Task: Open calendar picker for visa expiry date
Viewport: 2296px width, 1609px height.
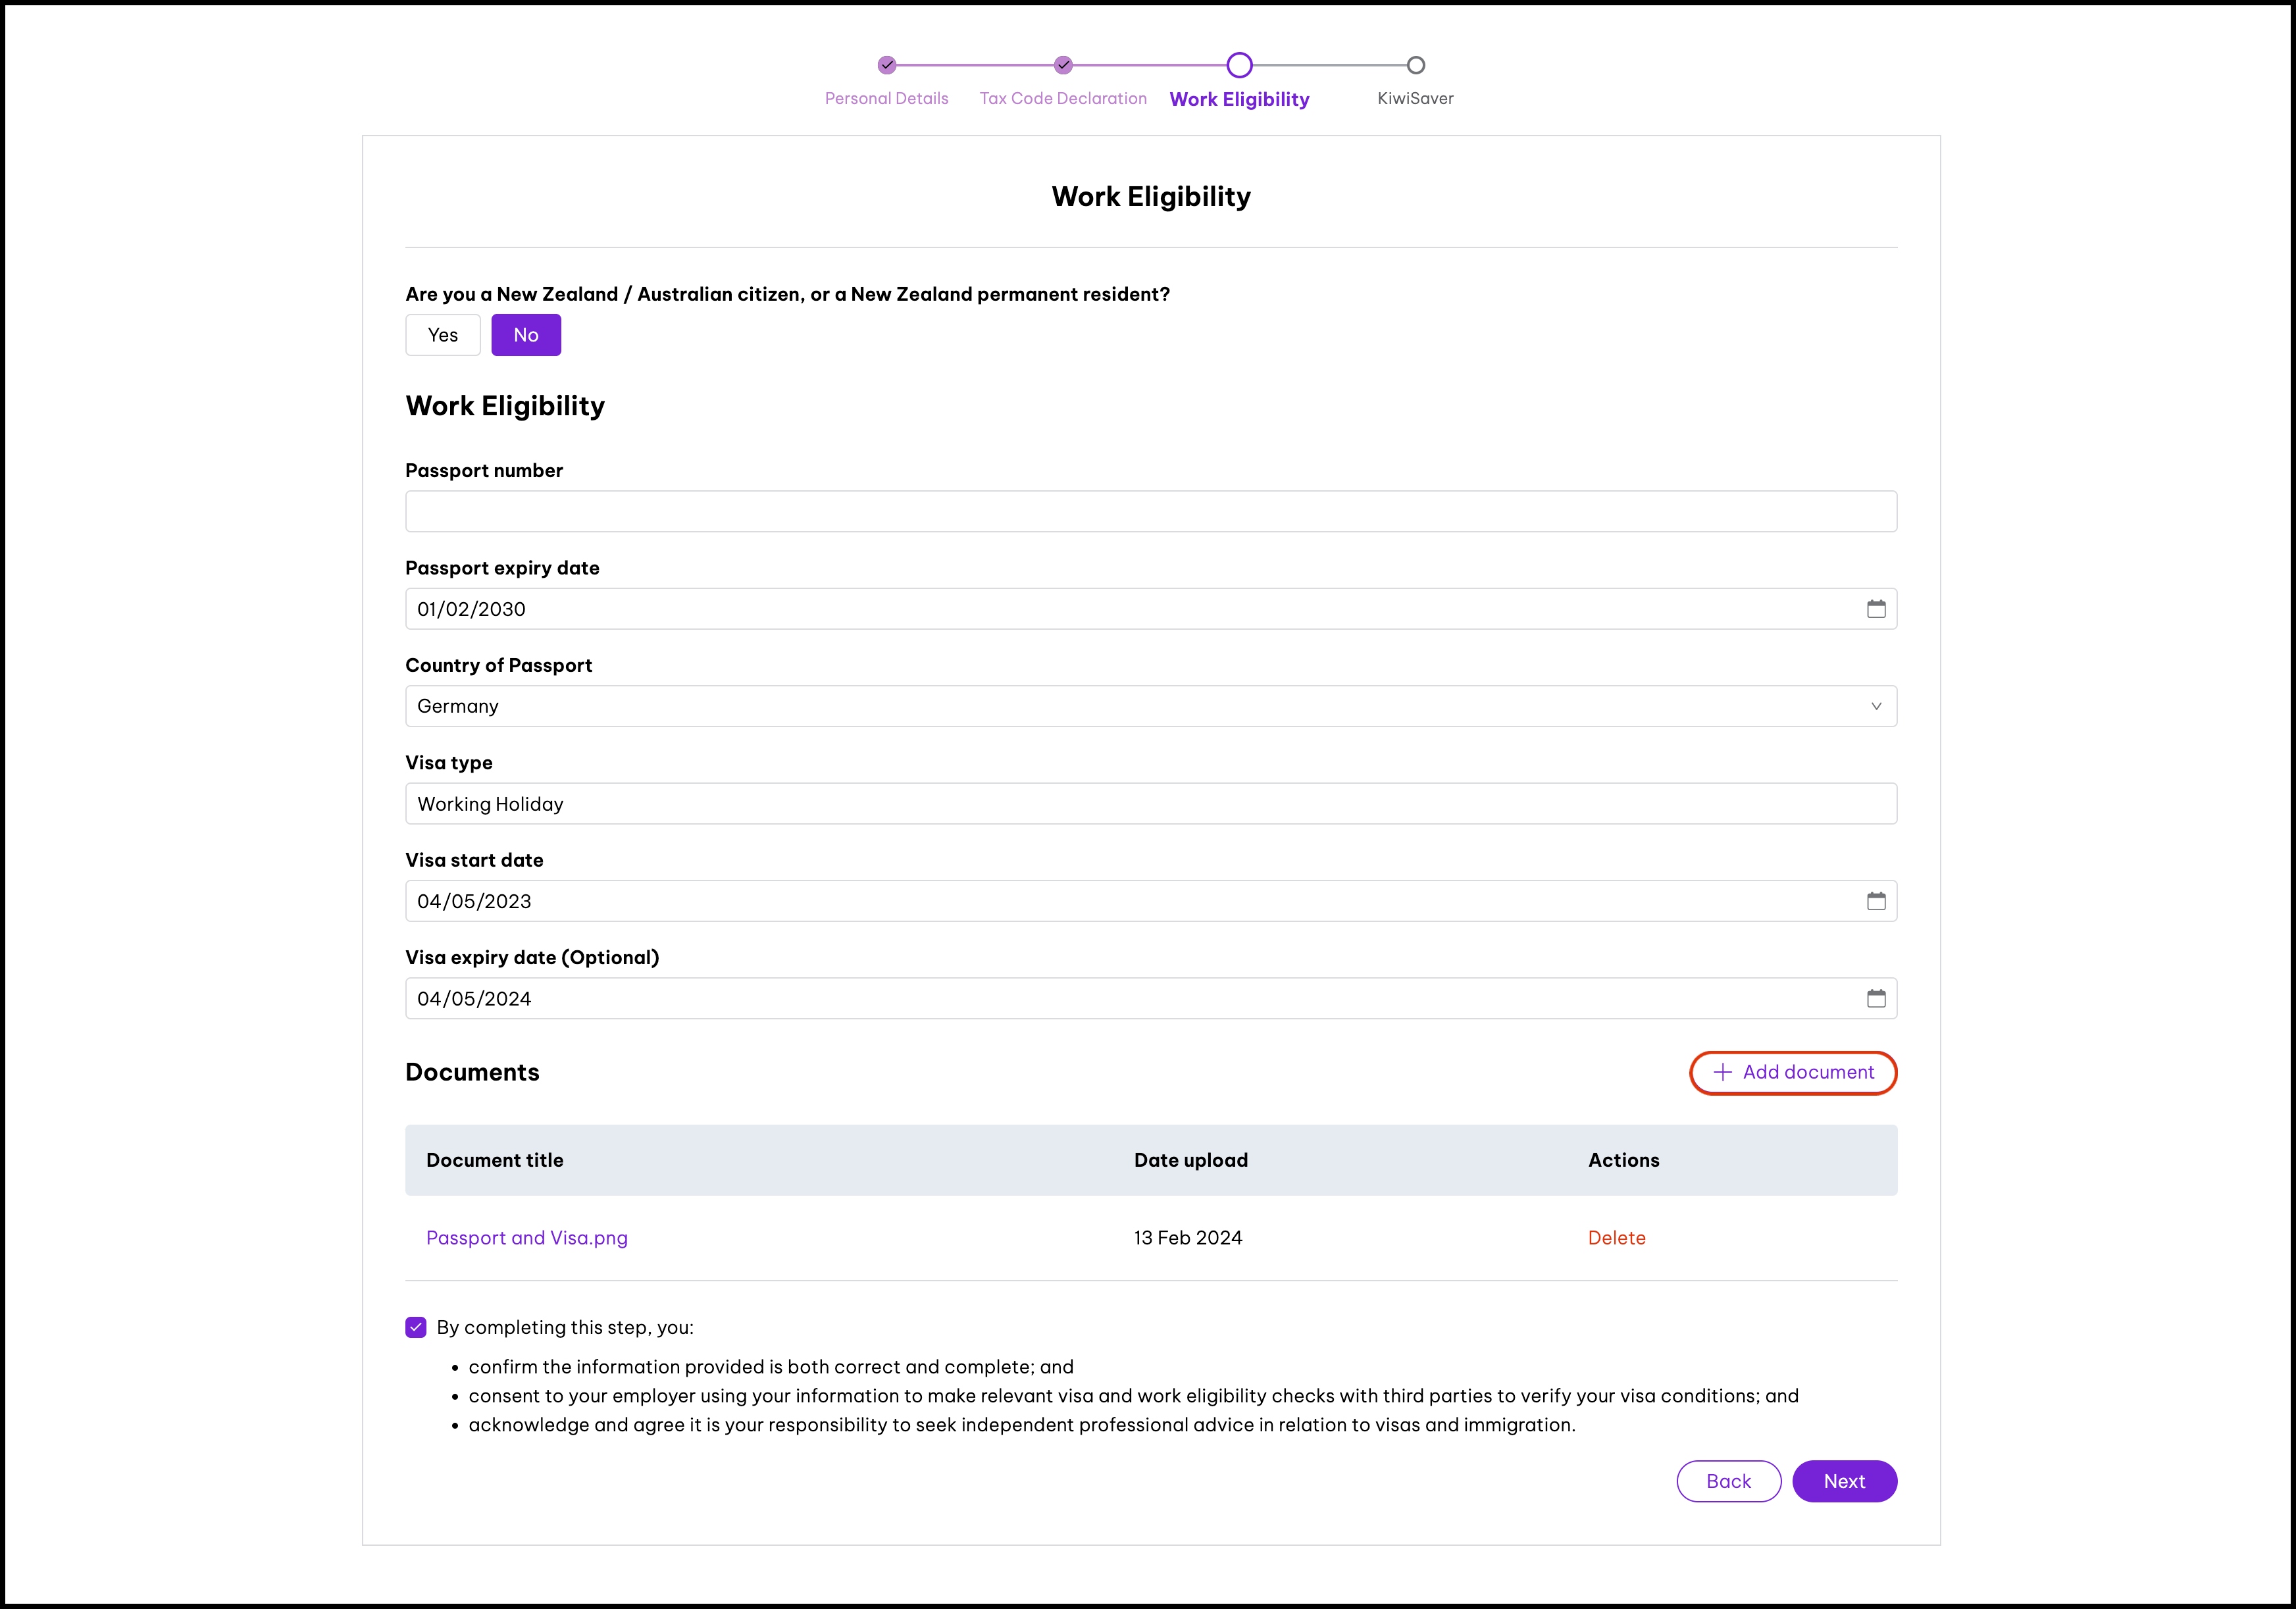Action: coord(1875,998)
